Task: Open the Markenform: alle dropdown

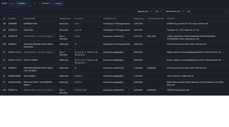Action: tap(174, 11)
